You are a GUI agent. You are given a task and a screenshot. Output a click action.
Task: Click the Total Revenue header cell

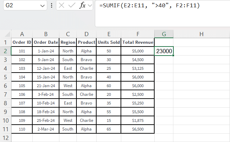coord(138,42)
